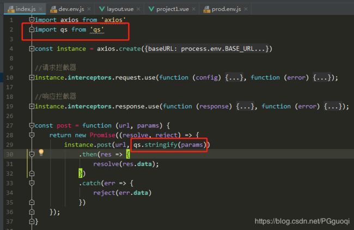This screenshot has height=230, width=354.
Task: Click the 请求拦截器 comment on line 9
Action: 56,68
